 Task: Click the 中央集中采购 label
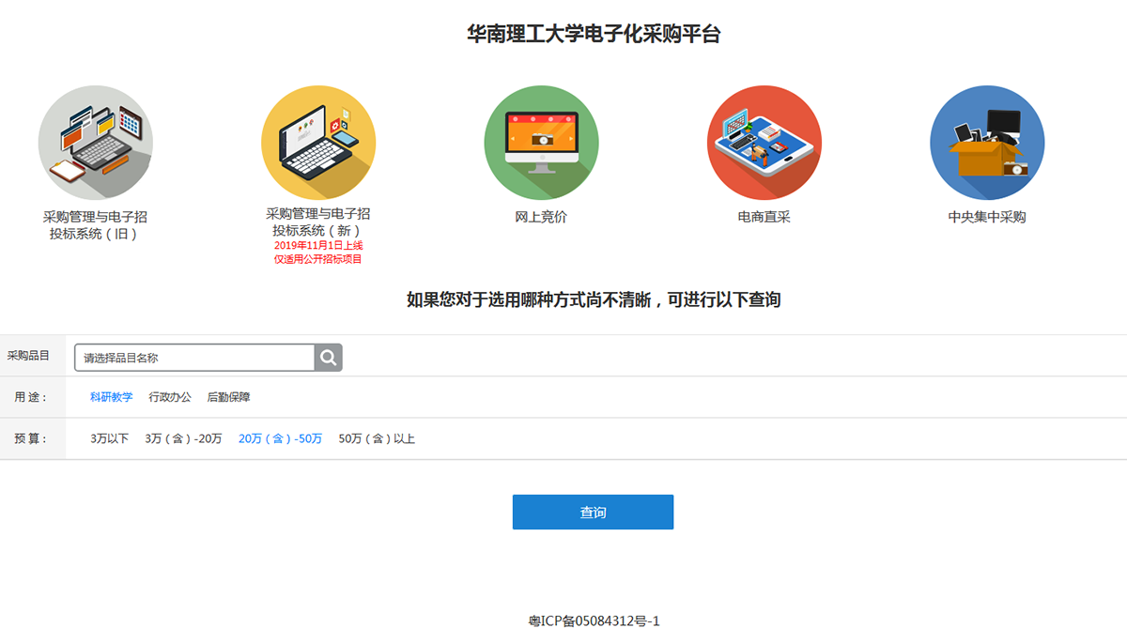point(987,217)
